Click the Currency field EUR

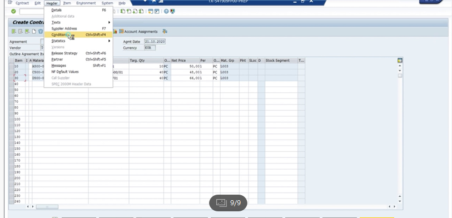coord(150,48)
